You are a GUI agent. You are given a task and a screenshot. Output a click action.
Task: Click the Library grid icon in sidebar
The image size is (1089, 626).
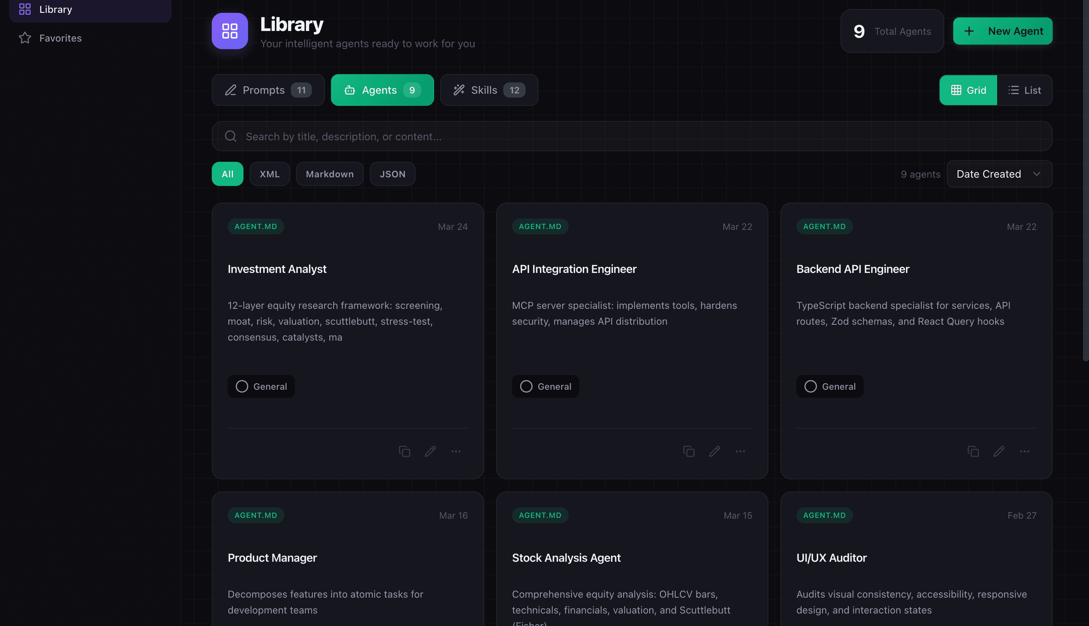(x=25, y=9)
